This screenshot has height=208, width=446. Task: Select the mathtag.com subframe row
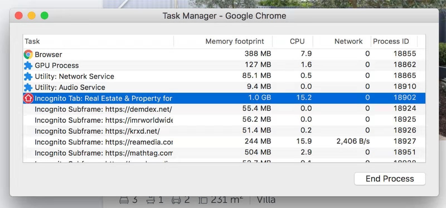point(224,153)
